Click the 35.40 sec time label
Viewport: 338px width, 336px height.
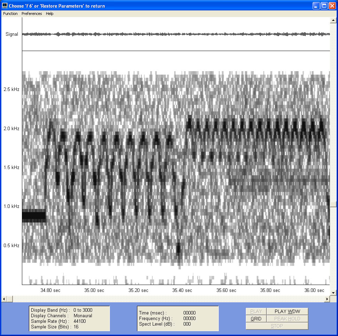182,290
